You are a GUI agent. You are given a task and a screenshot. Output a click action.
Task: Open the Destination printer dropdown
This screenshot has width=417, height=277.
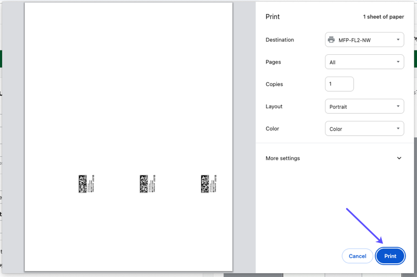point(364,40)
